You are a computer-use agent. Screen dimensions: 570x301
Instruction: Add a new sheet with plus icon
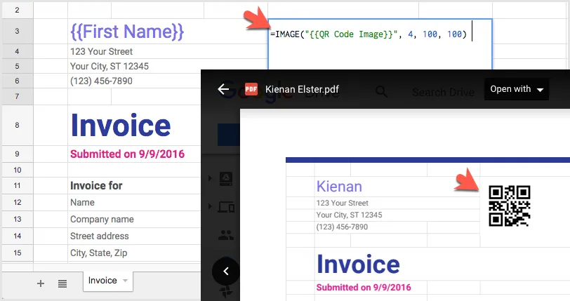tap(40, 283)
